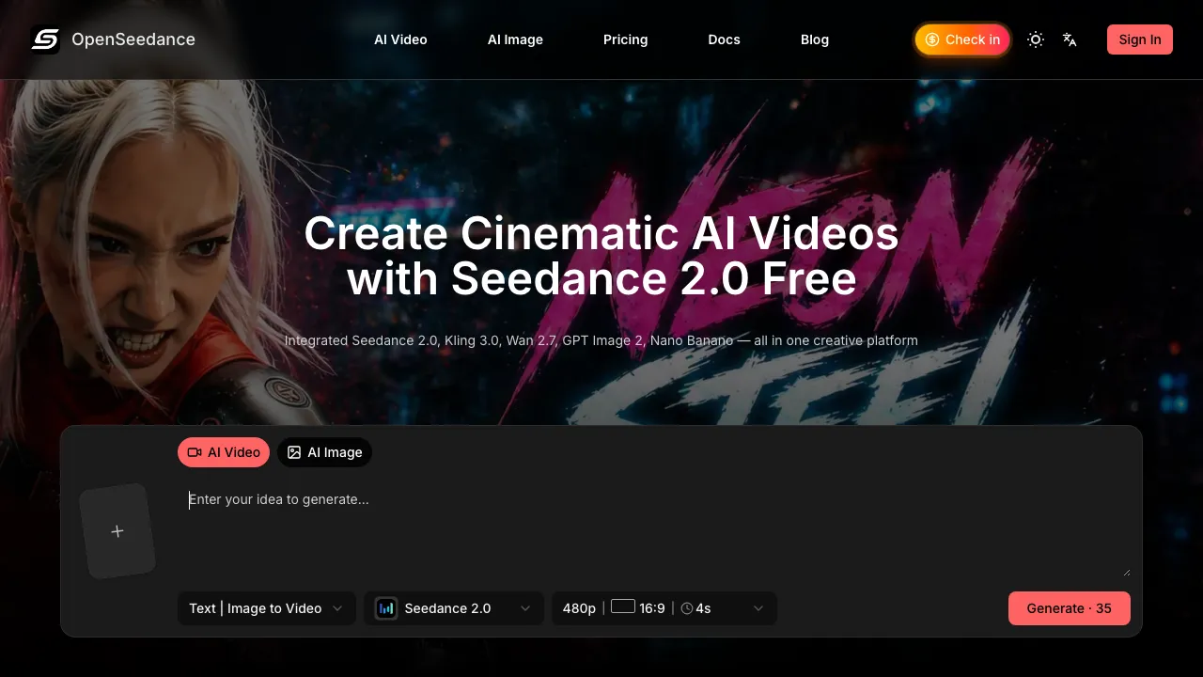Open the Seedance 2.0 model dropdown
This screenshot has height=677, width=1203.
[454, 608]
